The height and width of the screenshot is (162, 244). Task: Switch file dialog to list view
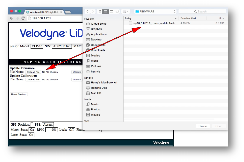pos(105,11)
